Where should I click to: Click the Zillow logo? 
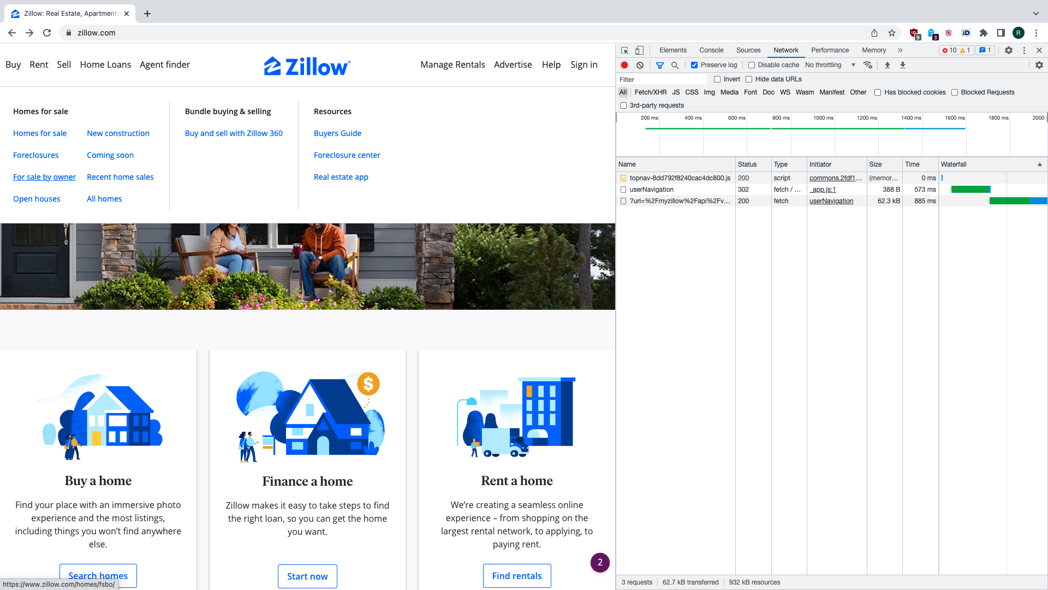pyautogui.click(x=307, y=66)
